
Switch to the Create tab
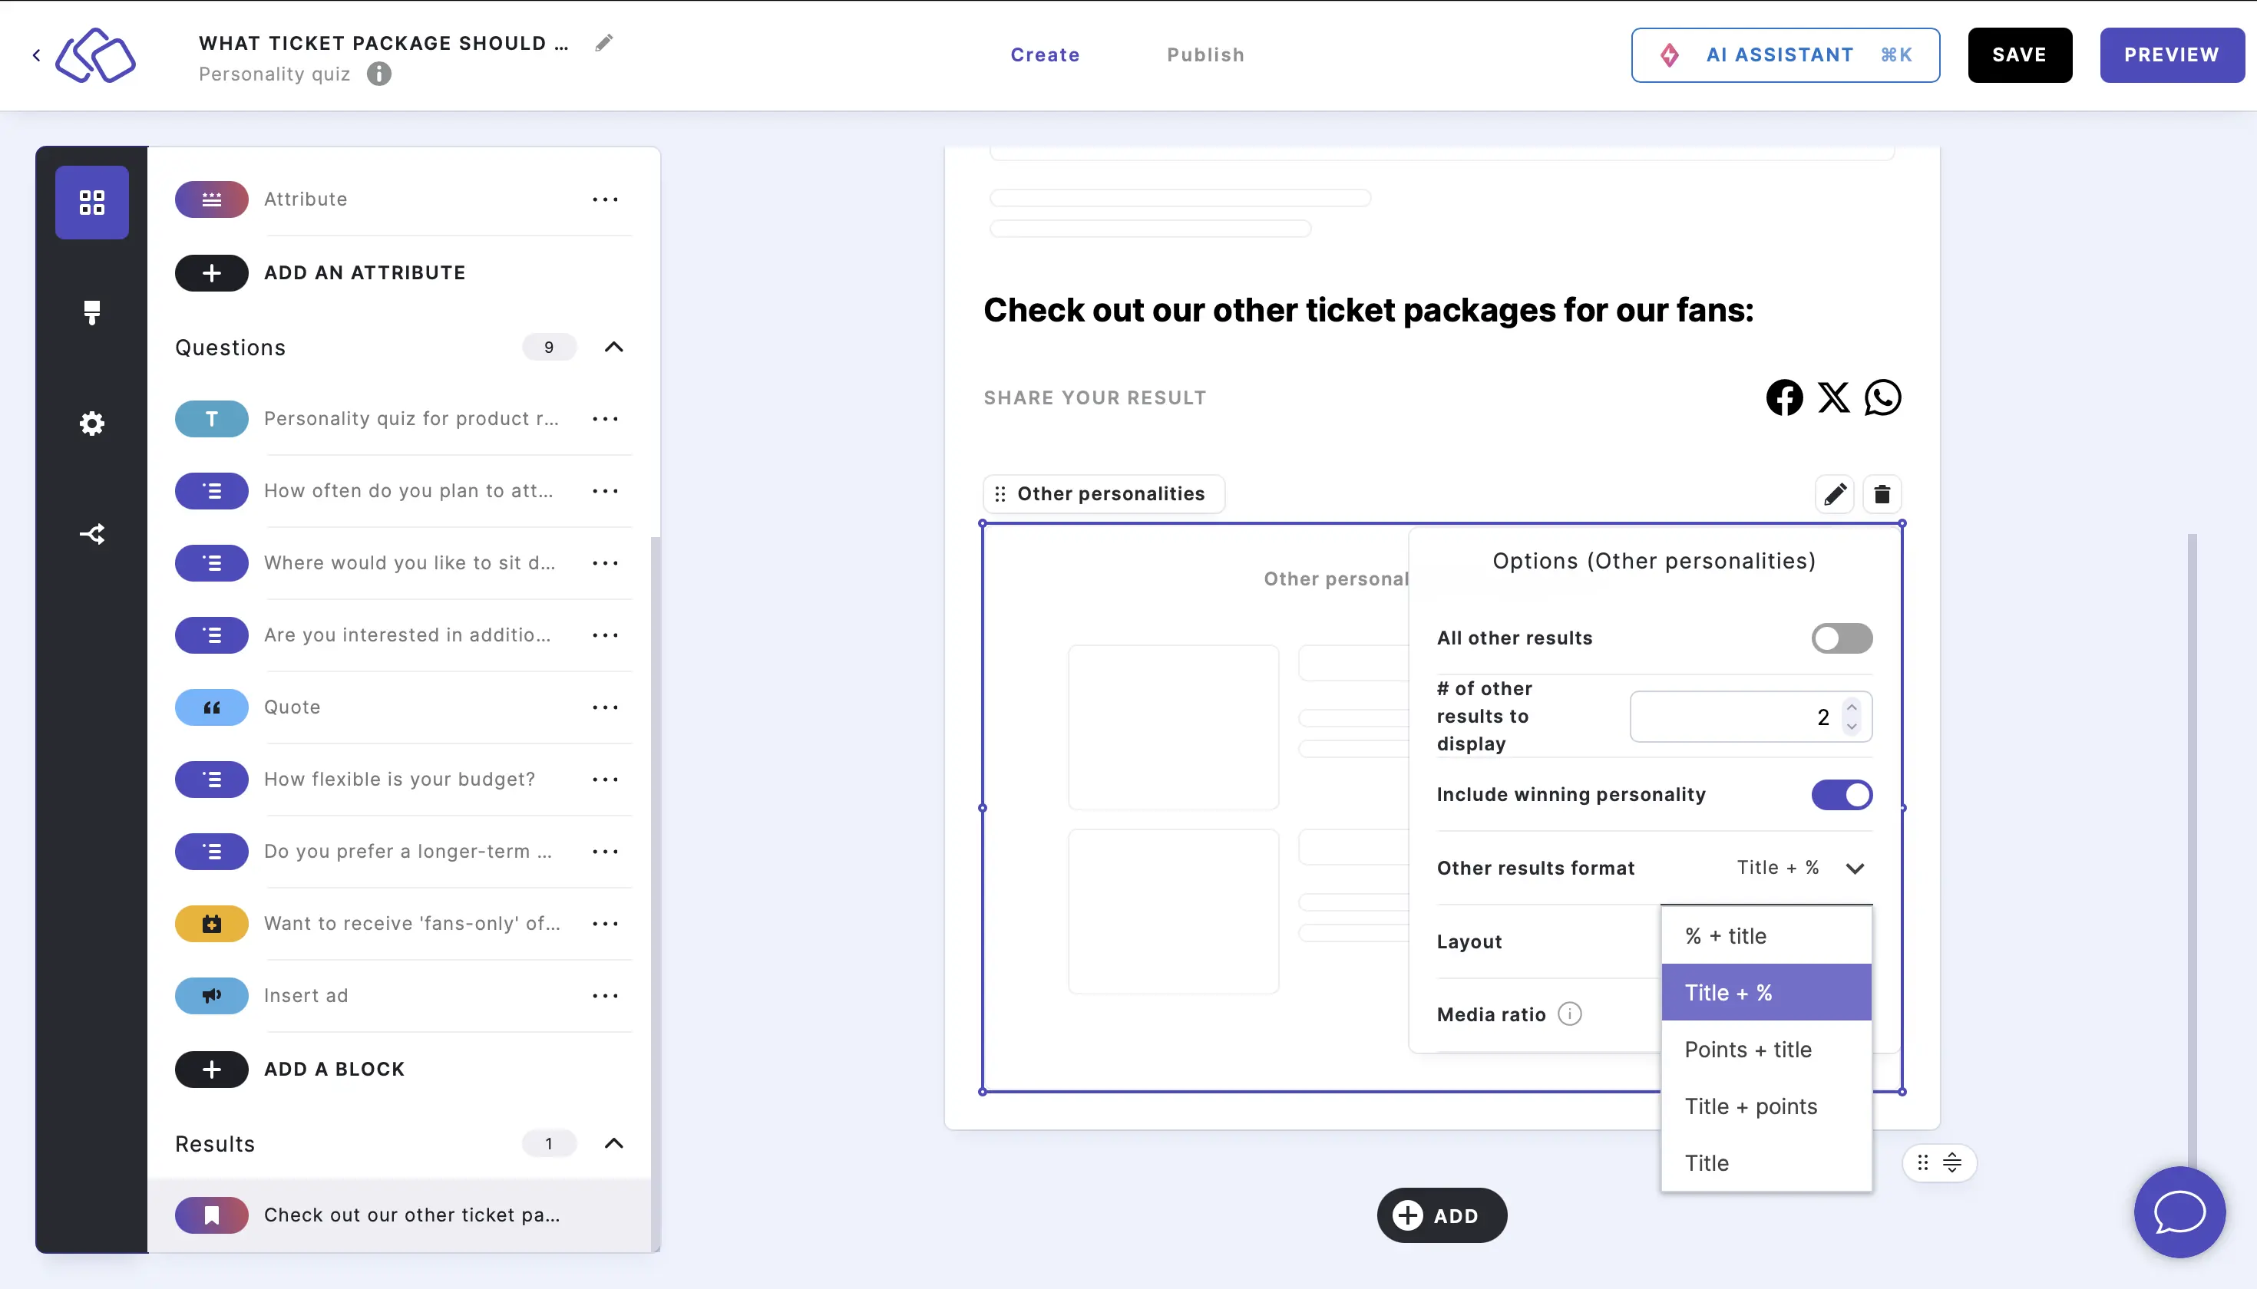coord(1045,54)
